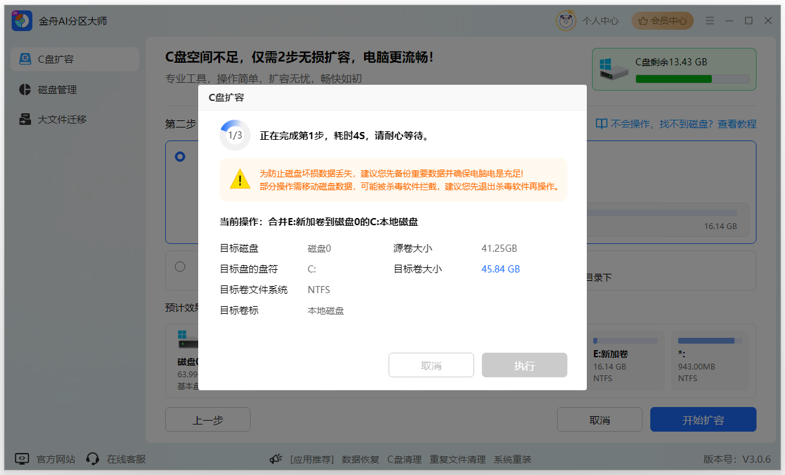Open the hamburger menu in title bar
The height and width of the screenshot is (475, 785).
(710, 21)
